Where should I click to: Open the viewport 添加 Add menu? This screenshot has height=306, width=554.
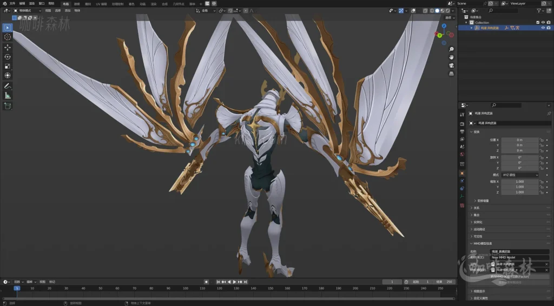68,11
